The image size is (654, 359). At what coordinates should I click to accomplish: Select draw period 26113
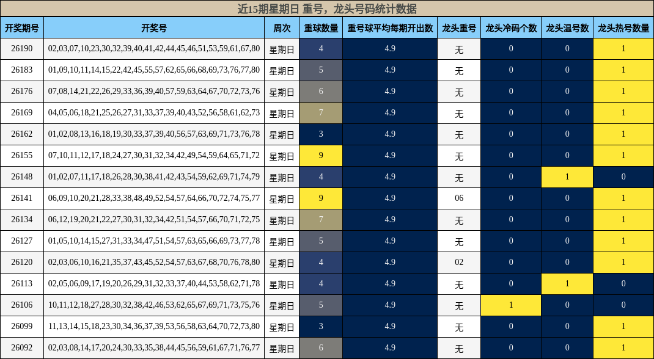[22, 284]
